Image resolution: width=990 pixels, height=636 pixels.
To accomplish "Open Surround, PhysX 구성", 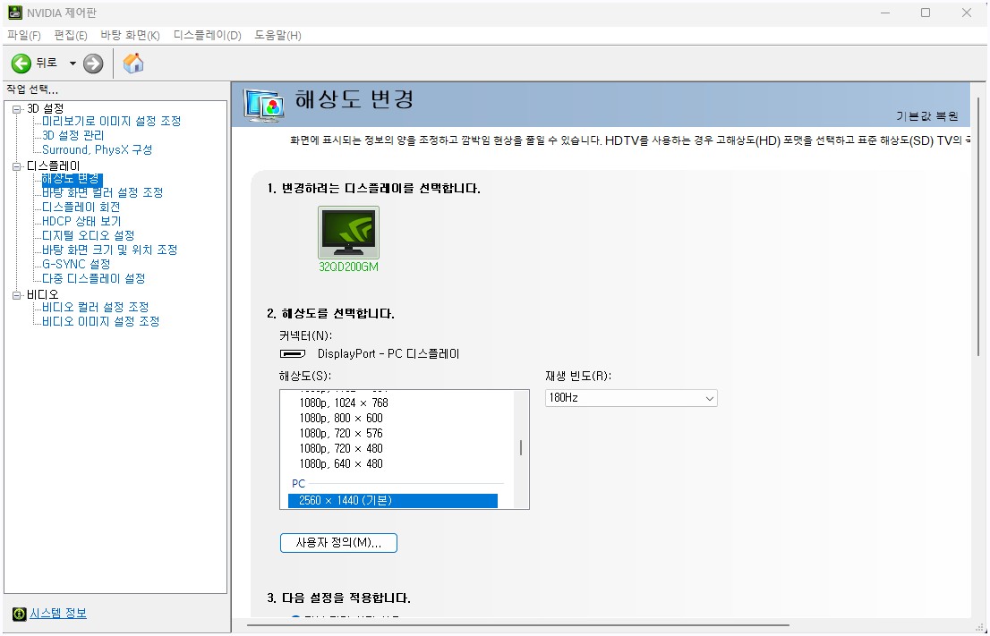I will click(x=97, y=150).
